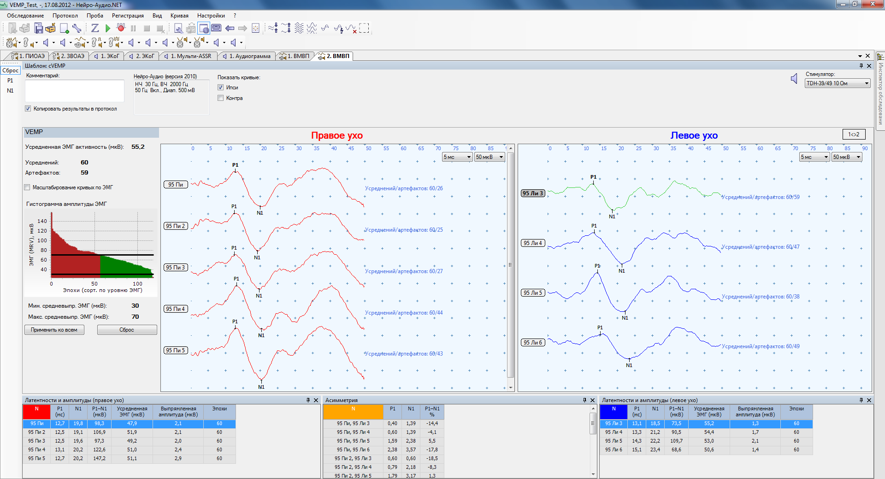Open the Протокол menu

pyautogui.click(x=65, y=16)
